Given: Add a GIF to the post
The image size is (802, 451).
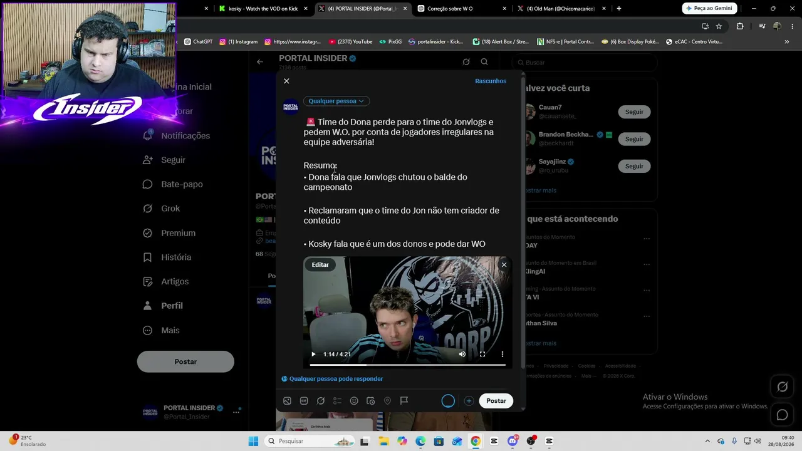Looking at the screenshot, I should (x=304, y=401).
